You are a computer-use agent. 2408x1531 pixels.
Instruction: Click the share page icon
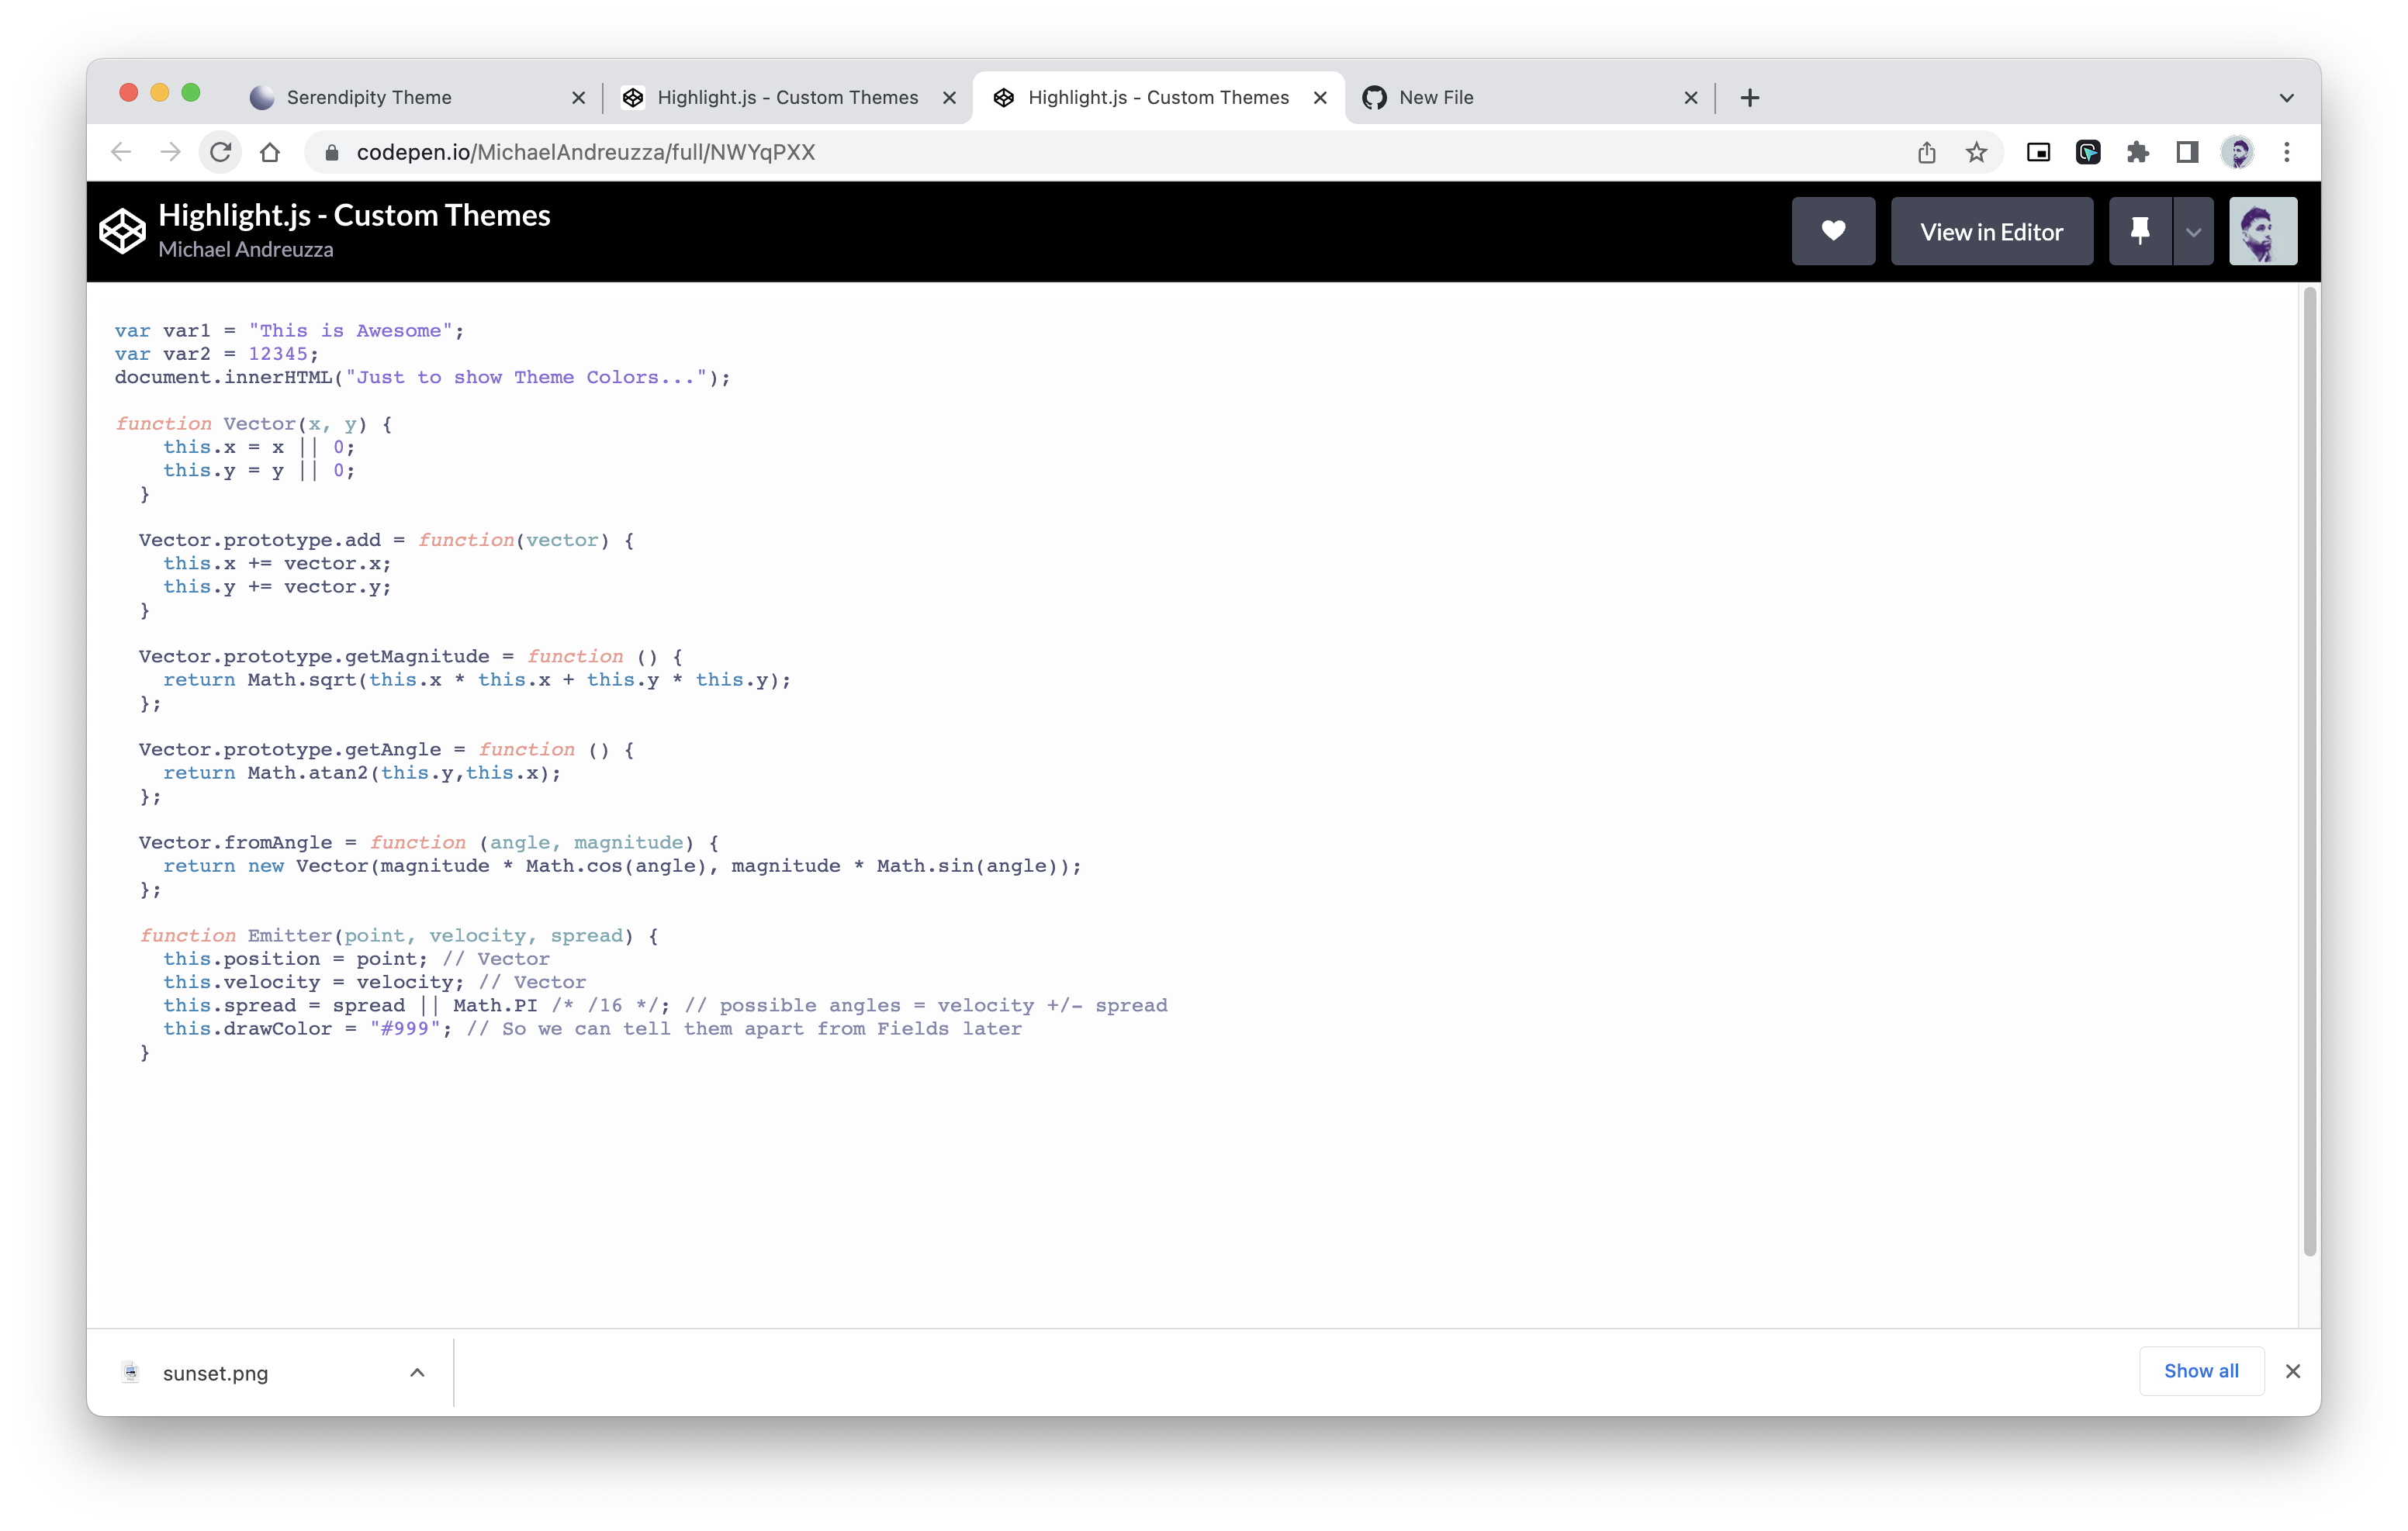click(1926, 152)
